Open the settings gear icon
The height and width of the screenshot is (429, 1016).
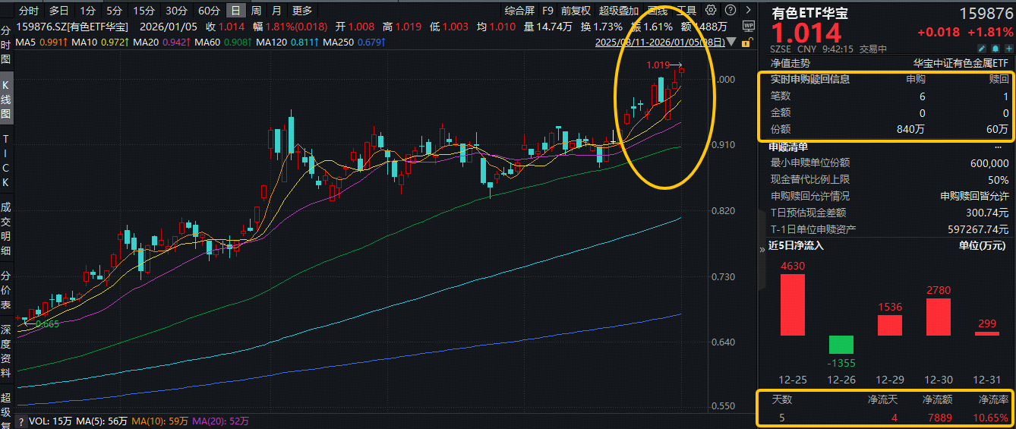tap(711, 11)
